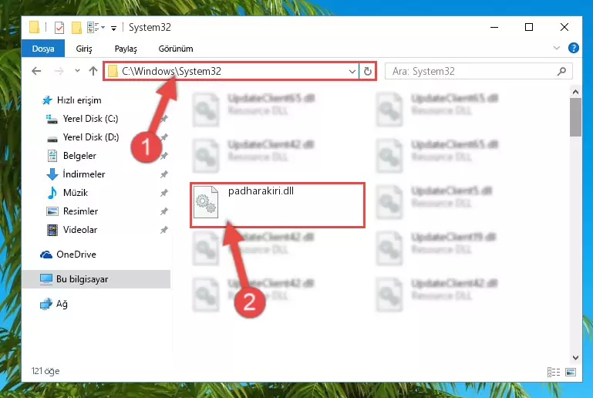
Task: Go up one folder level
Action: [x=93, y=71]
